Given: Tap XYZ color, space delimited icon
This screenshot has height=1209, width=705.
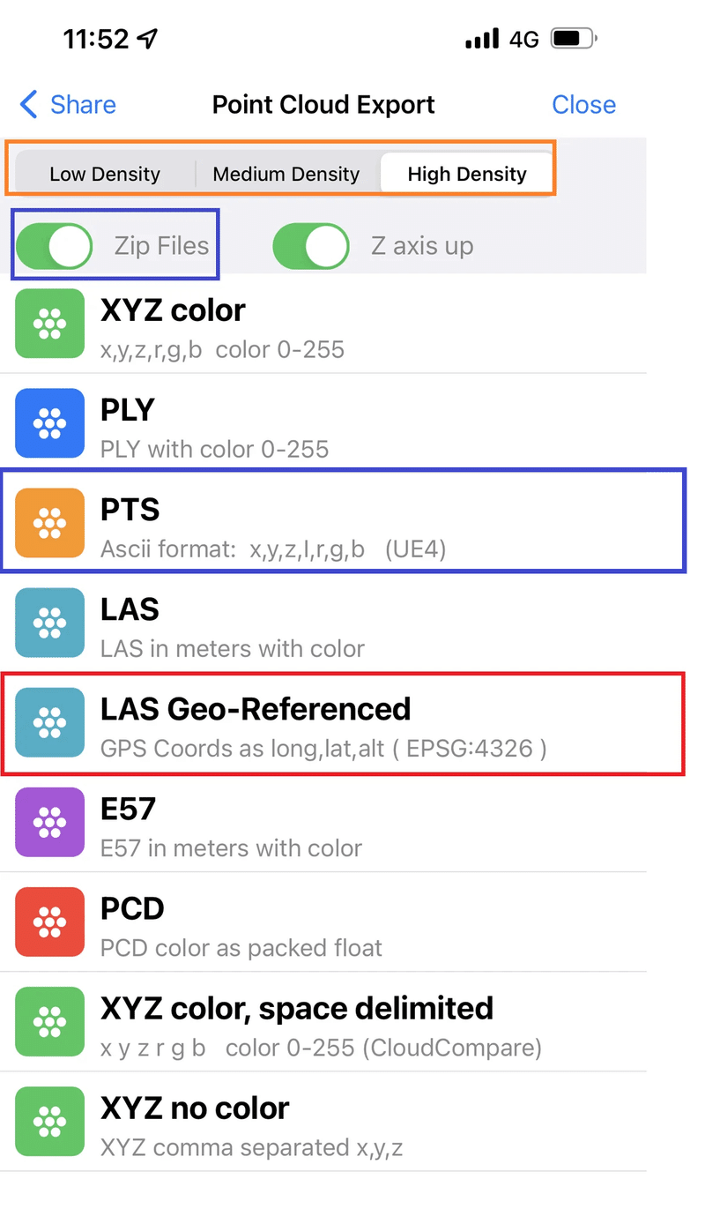Looking at the screenshot, I should 50,1021.
